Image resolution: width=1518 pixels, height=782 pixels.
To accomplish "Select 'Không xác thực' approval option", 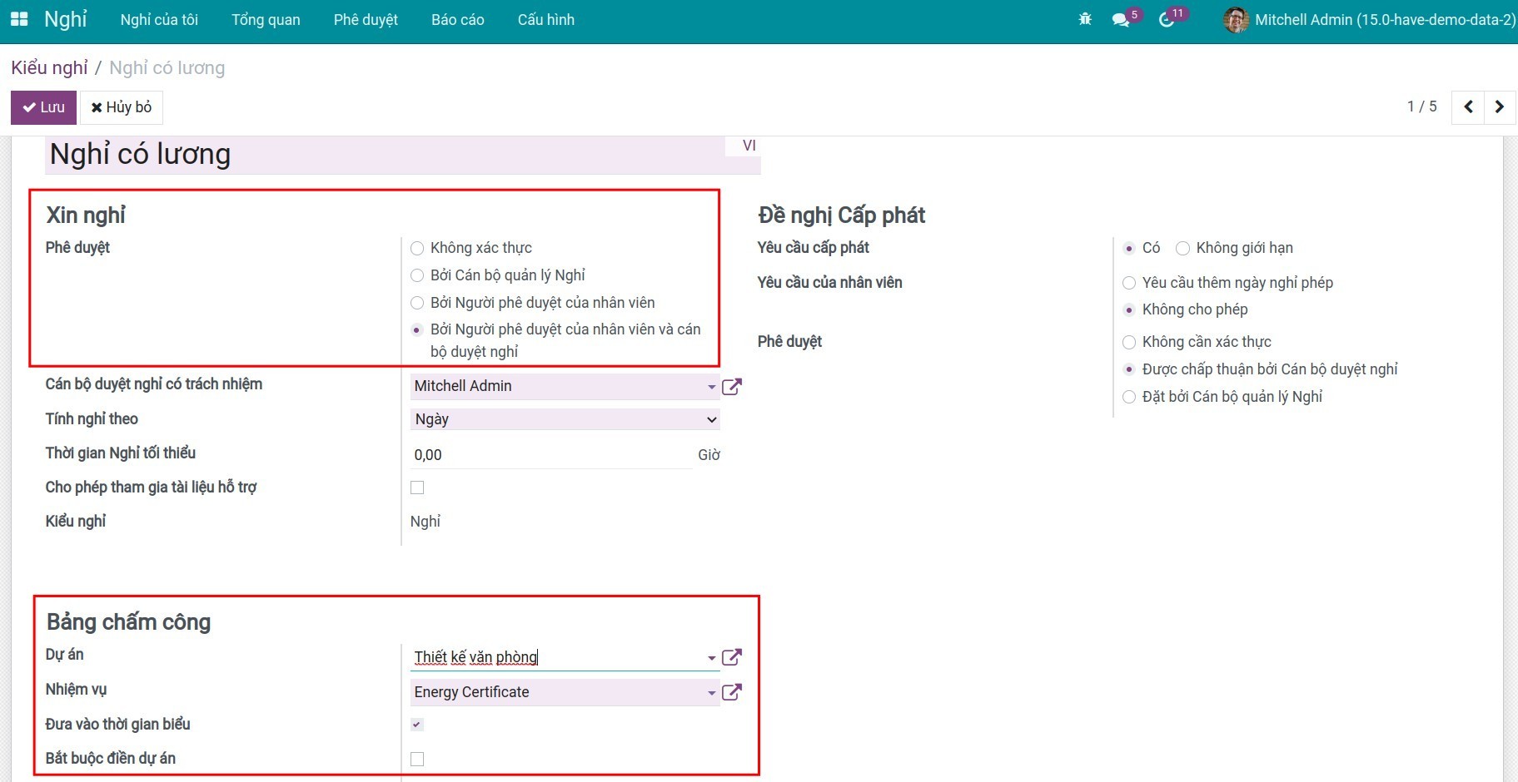I will 417,248.
